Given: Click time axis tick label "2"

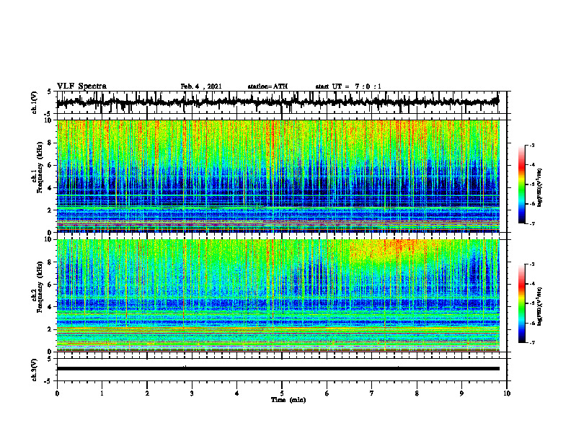Looking at the screenshot, I should [x=147, y=393].
